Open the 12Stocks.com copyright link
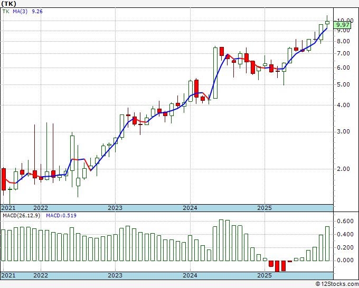 337,284
